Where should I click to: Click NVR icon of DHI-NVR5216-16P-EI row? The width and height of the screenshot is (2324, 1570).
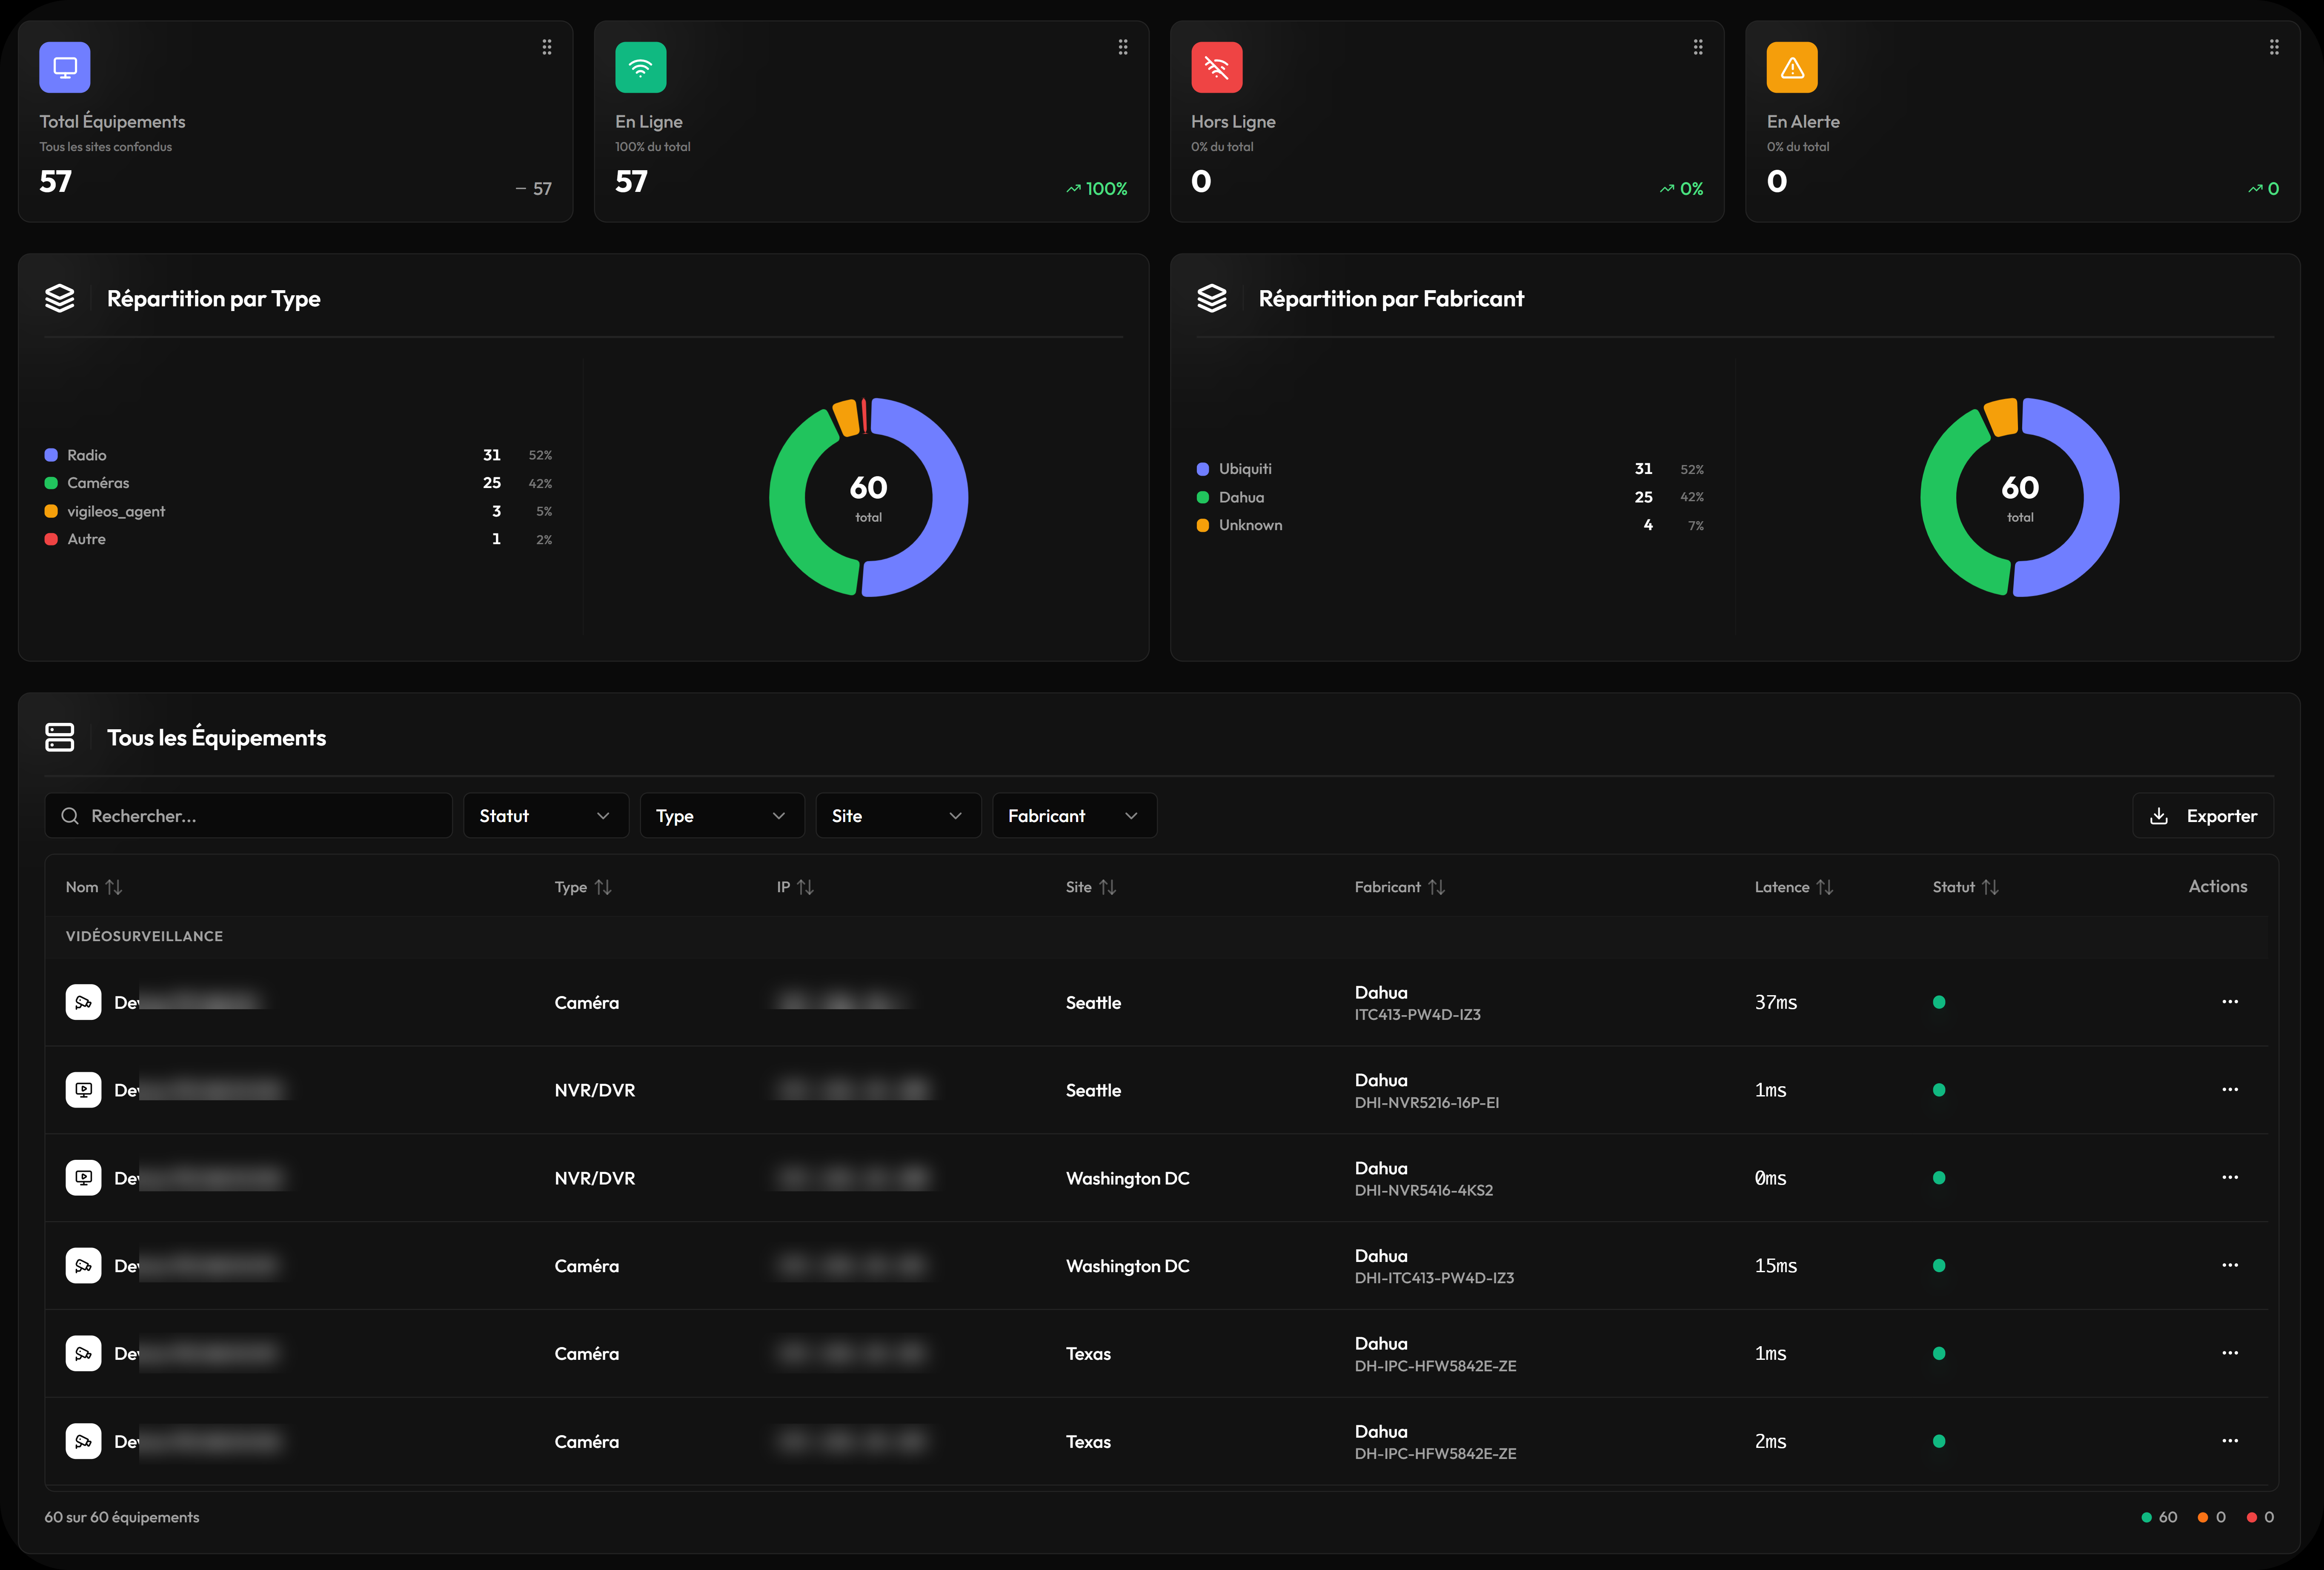pos(84,1090)
